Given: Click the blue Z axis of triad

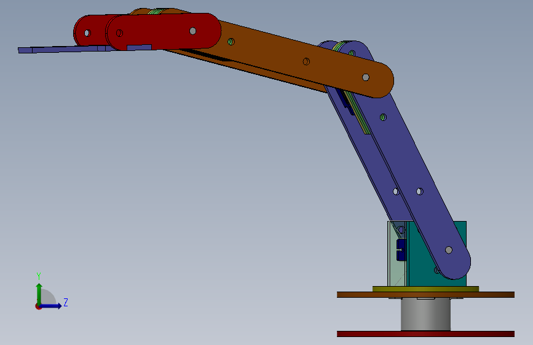Looking at the screenshot, I should (x=51, y=306).
